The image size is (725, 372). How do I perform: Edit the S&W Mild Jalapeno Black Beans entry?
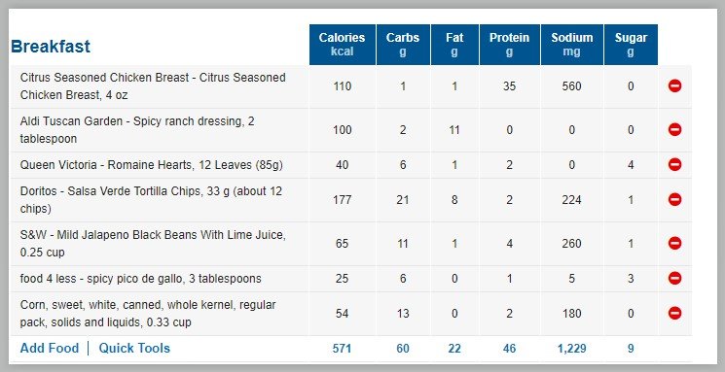tap(153, 244)
